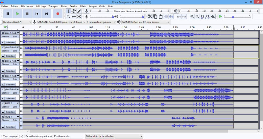The width and height of the screenshot is (263, 139).
Task: Solo the piste 3 track
Action: point(15,64)
